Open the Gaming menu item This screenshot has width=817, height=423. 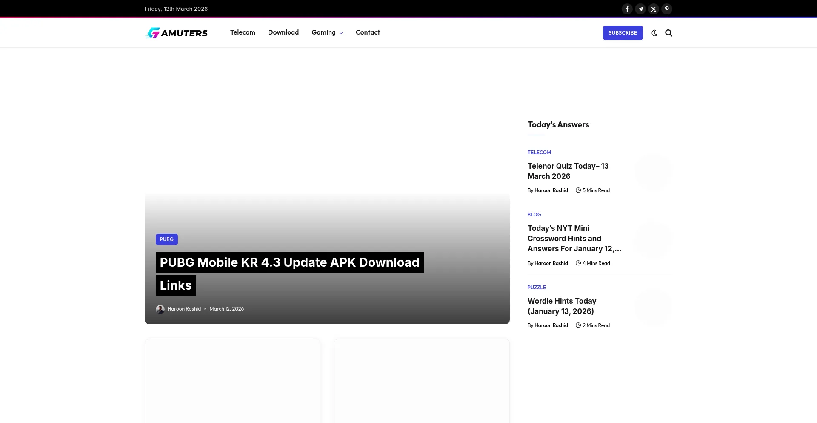click(323, 32)
